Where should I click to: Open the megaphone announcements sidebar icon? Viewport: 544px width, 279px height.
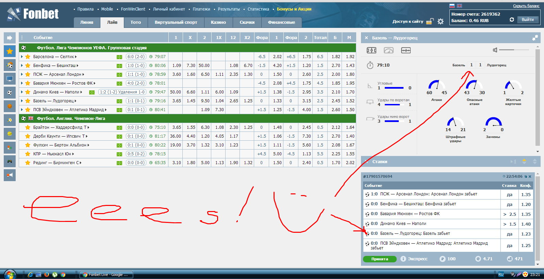(10, 175)
